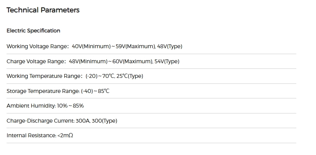The image size is (316, 155).
Task: Click the 25°C(Type) temperature value
Action: coord(130,76)
